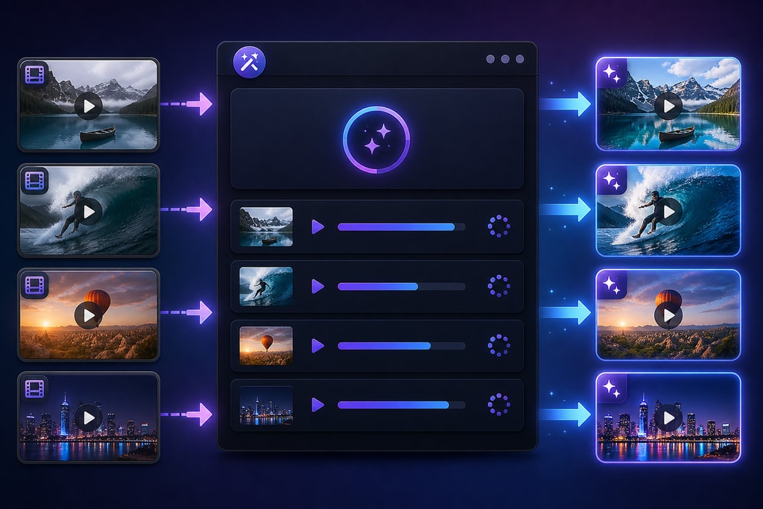Click play triangle in balloon queue row
Viewport: 763px width, 509px height.
(317, 346)
